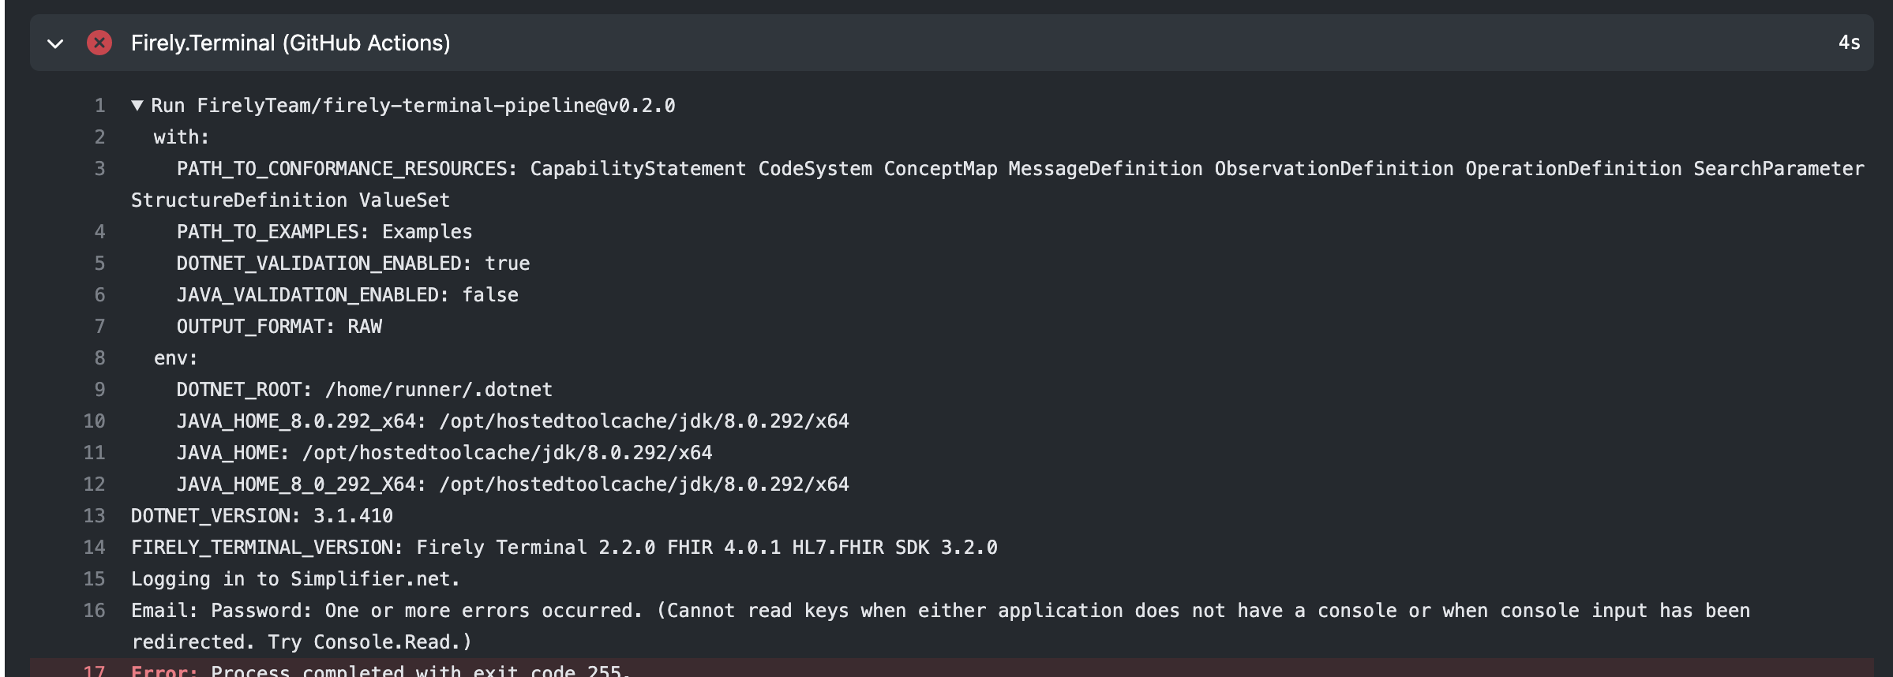Click the Firely.Terminal (GitHub Actions) step title
Image resolution: width=1893 pixels, height=677 pixels.
point(291,43)
